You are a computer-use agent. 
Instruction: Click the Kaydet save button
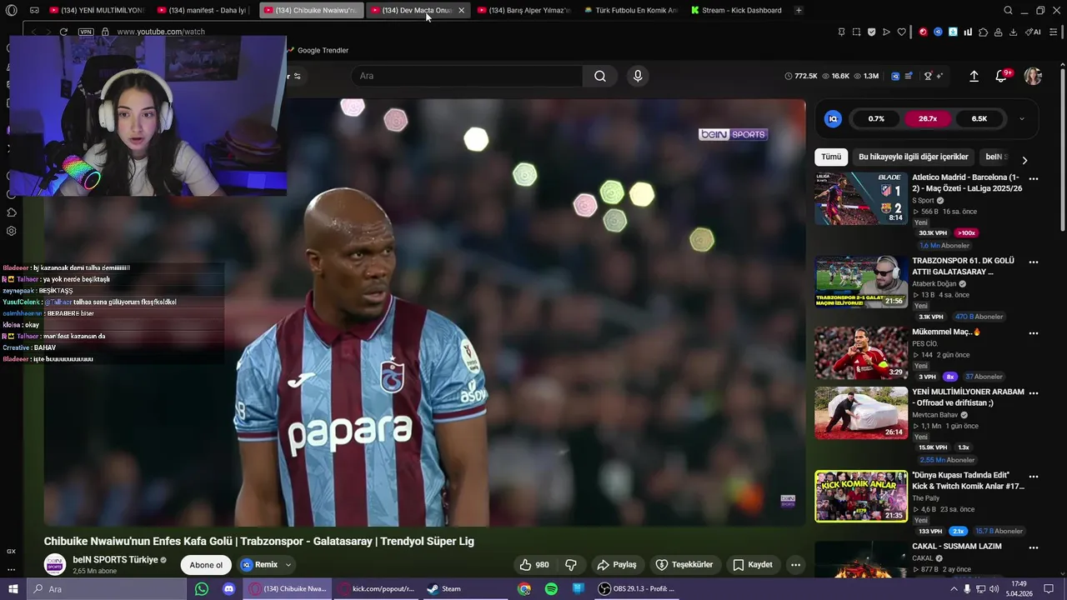coord(753,564)
